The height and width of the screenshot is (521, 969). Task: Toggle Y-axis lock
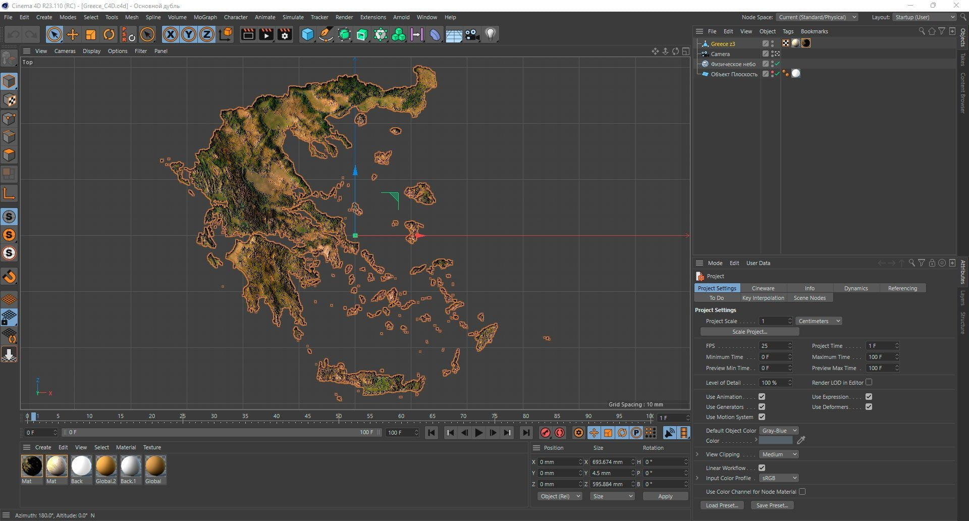pyautogui.click(x=189, y=34)
